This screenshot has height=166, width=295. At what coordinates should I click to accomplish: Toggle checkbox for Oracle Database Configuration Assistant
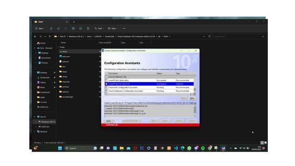(x=106, y=91)
